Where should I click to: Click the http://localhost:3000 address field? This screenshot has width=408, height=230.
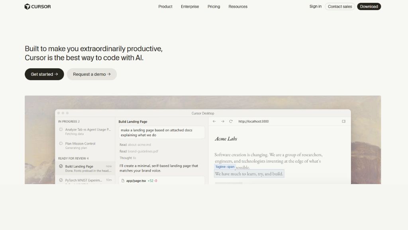[x=253, y=121]
